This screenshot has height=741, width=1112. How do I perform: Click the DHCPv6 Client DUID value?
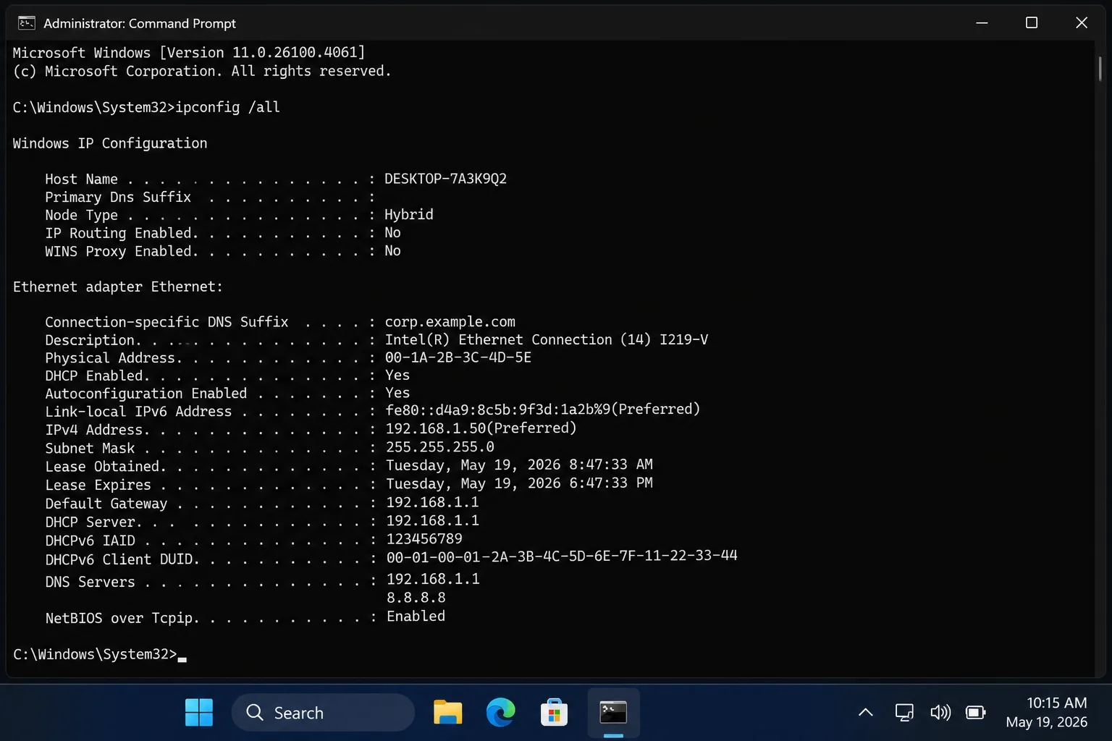(x=562, y=556)
